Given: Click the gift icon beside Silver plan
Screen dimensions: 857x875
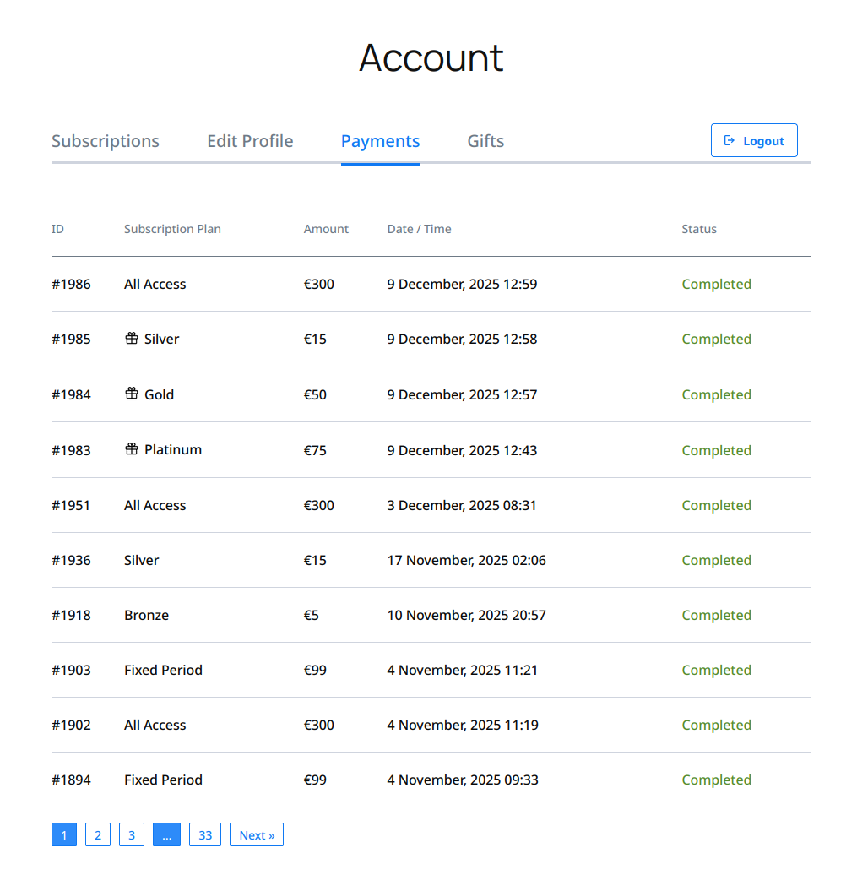Looking at the screenshot, I should coord(131,339).
